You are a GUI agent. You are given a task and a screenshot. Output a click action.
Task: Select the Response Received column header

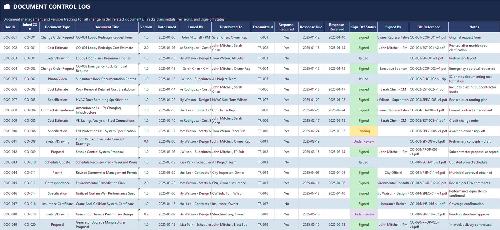click(x=337, y=27)
